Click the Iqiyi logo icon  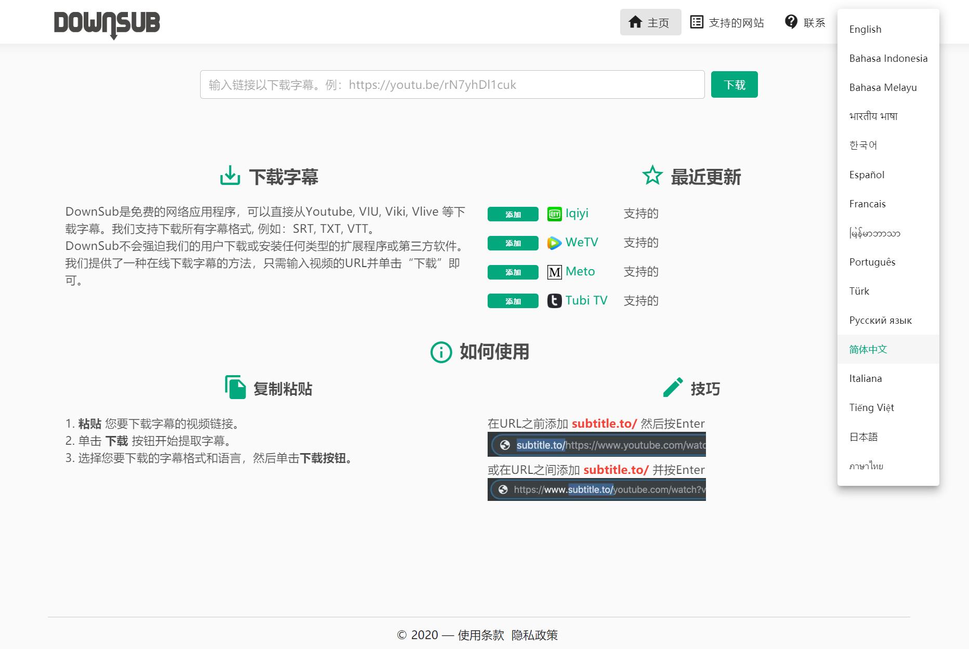coord(555,214)
